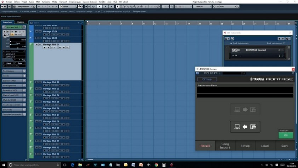Open the search icon in VST Instruments panel
This screenshot has width=298, height=168.
[232, 39]
